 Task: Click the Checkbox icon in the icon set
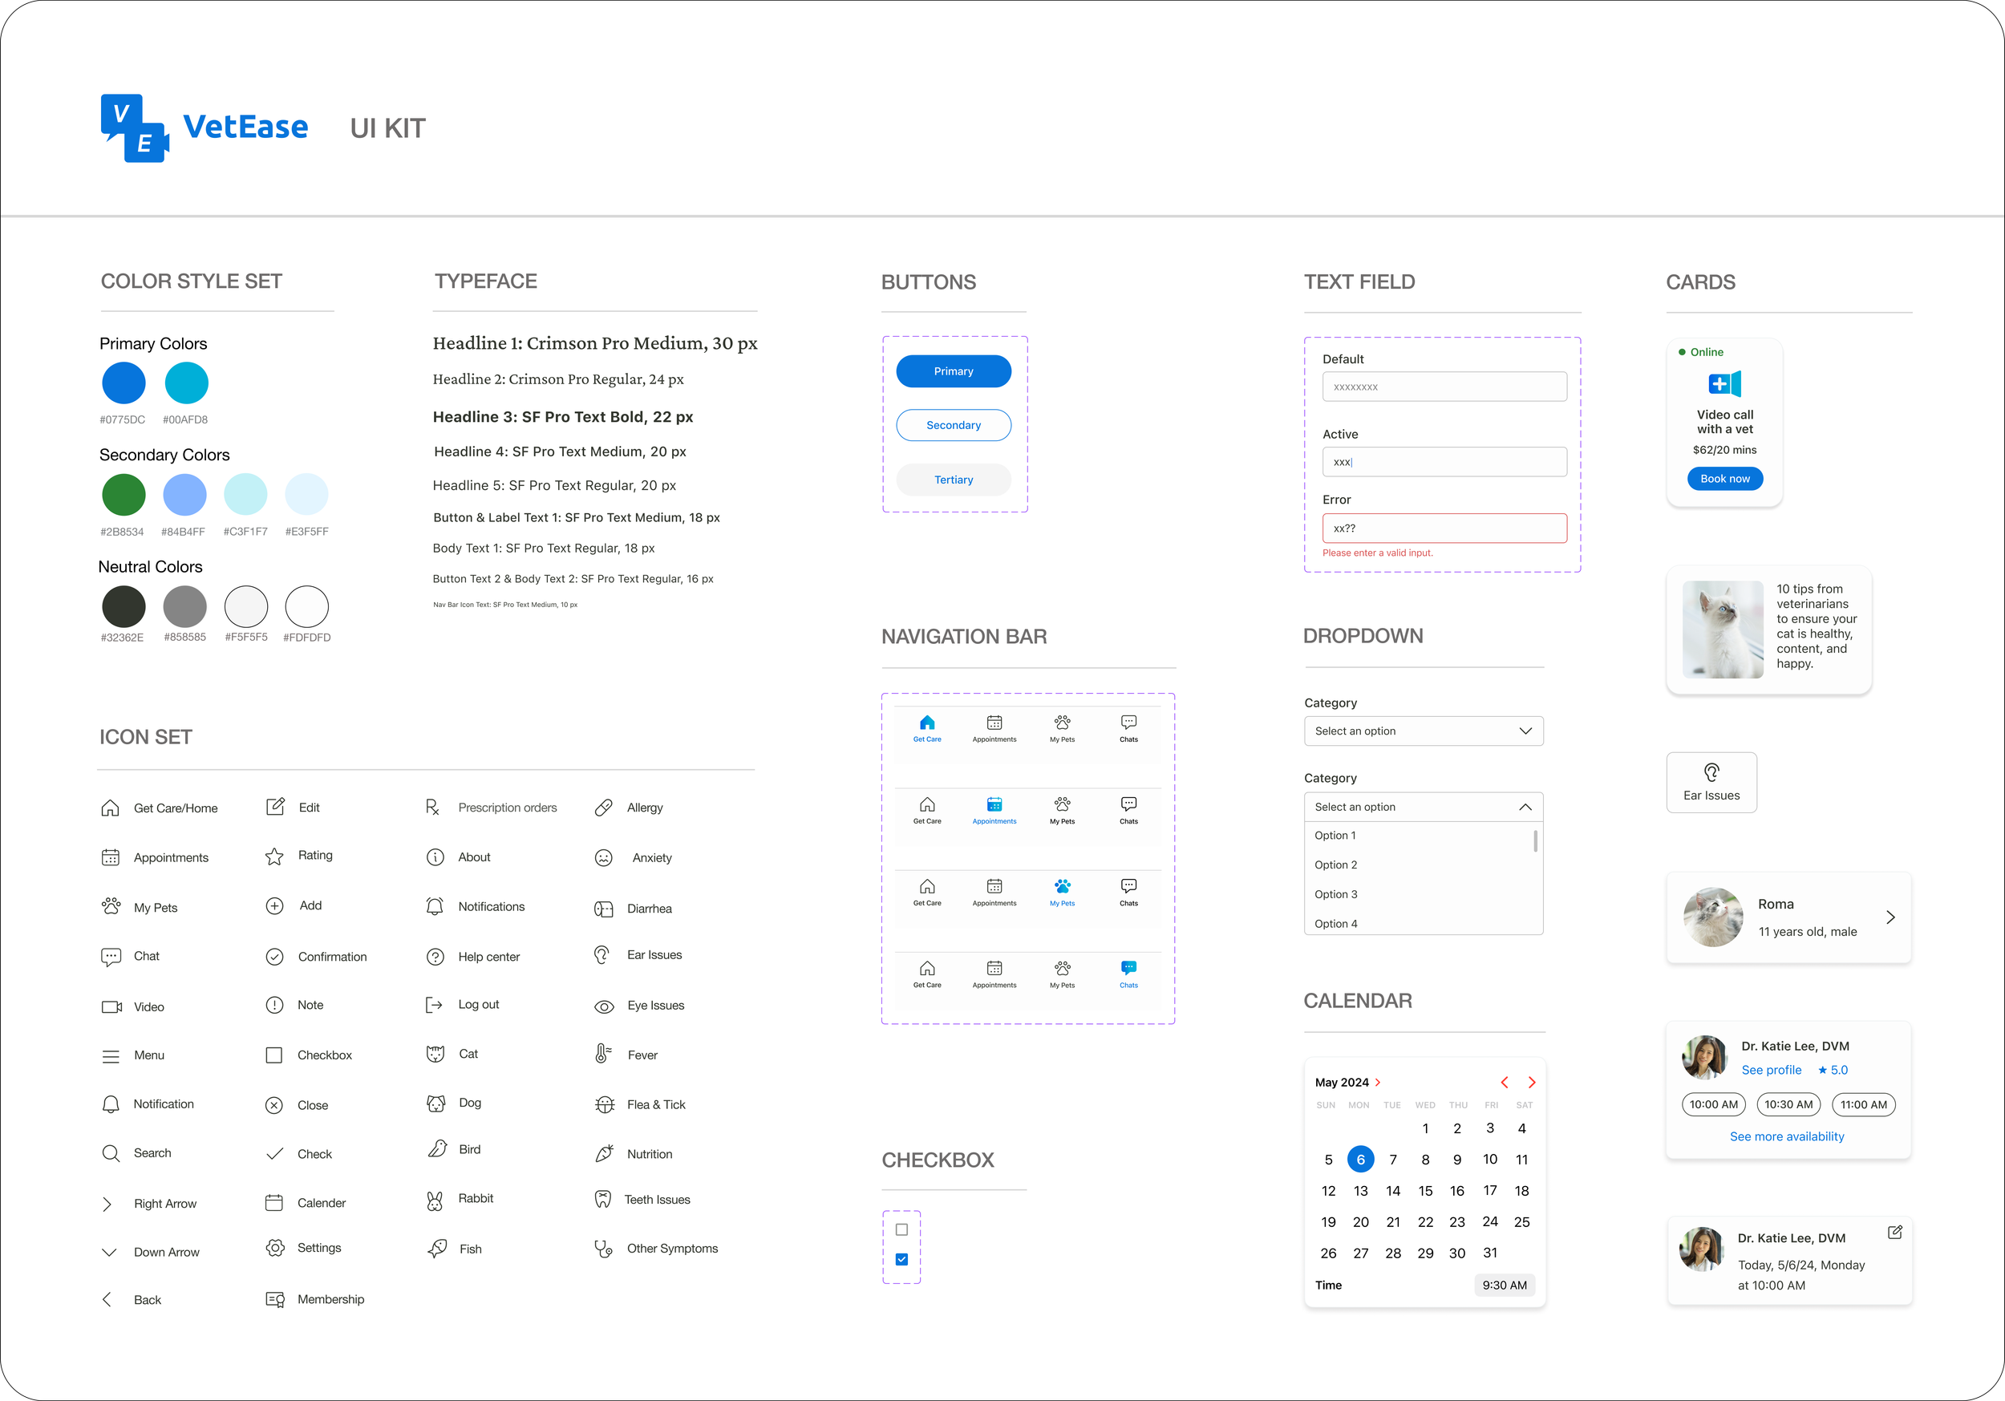(x=274, y=1055)
